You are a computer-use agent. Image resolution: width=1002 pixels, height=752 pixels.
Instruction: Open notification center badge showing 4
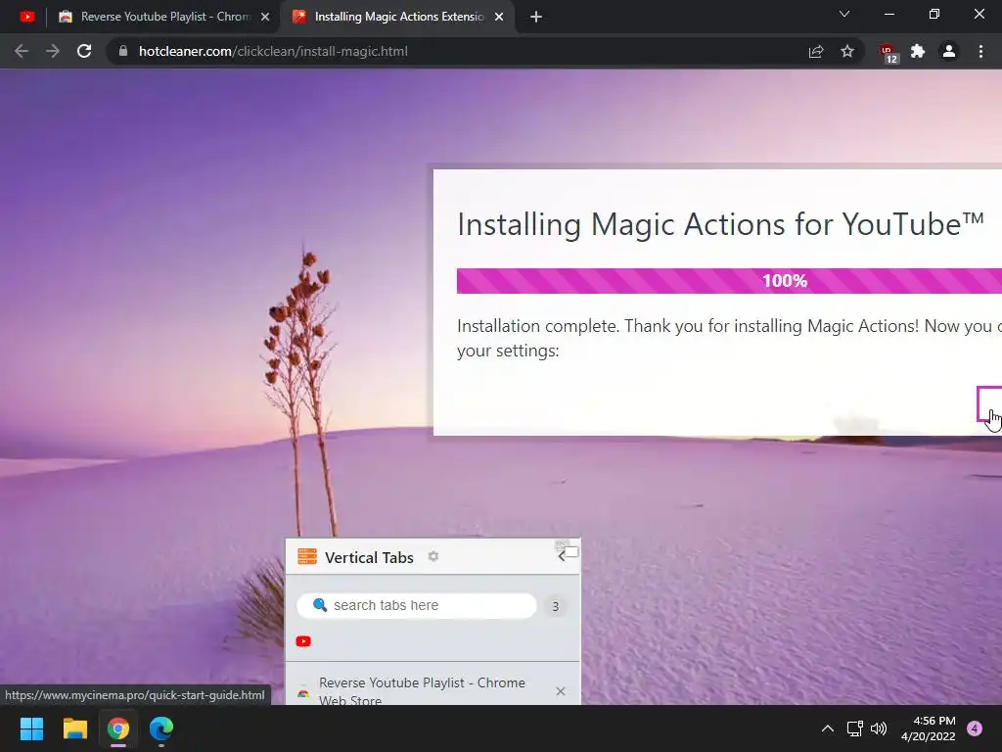click(x=975, y=728)
